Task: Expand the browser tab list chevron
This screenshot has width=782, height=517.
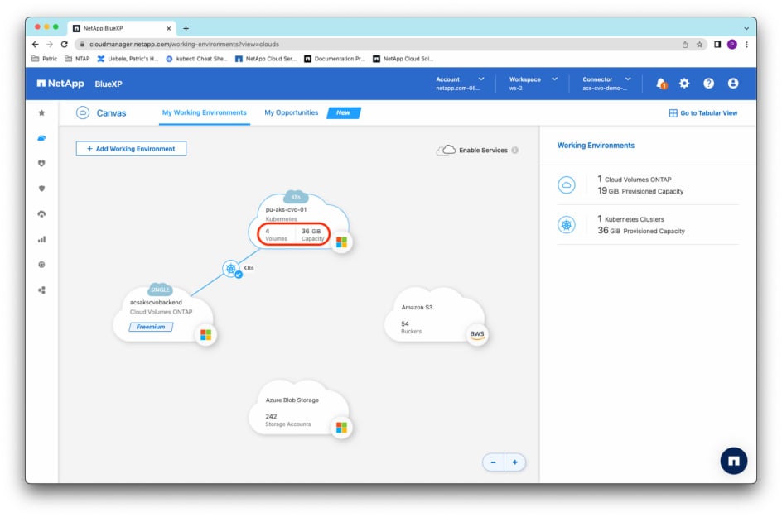Action: [746, 28]
